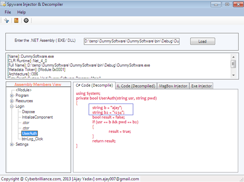
Task: Collapse the Login tree node
Action: [12, 106]
